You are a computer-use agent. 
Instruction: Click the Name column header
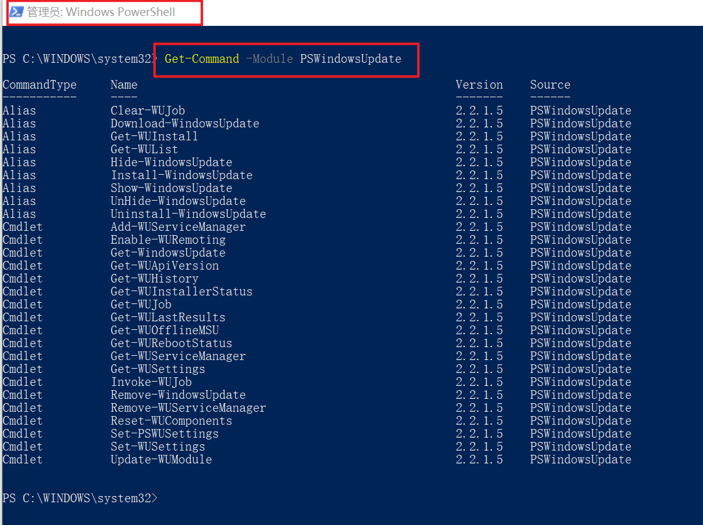(x=124, y=85)
